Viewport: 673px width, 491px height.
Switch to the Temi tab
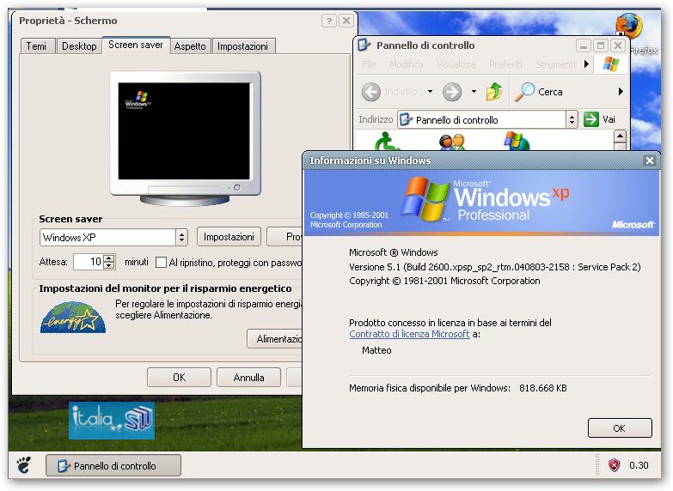pyautogui.click(x=36, y=46)
